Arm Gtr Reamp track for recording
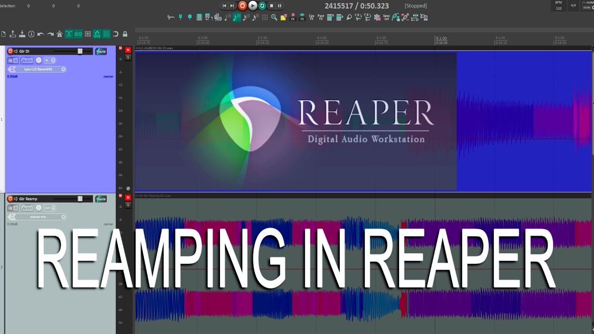Screen dimensions: 594x334 (10, 199)
